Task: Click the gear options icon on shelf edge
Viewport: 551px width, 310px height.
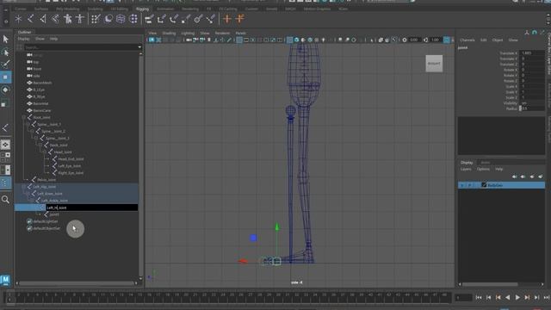Action: click(x=6, y=22)
